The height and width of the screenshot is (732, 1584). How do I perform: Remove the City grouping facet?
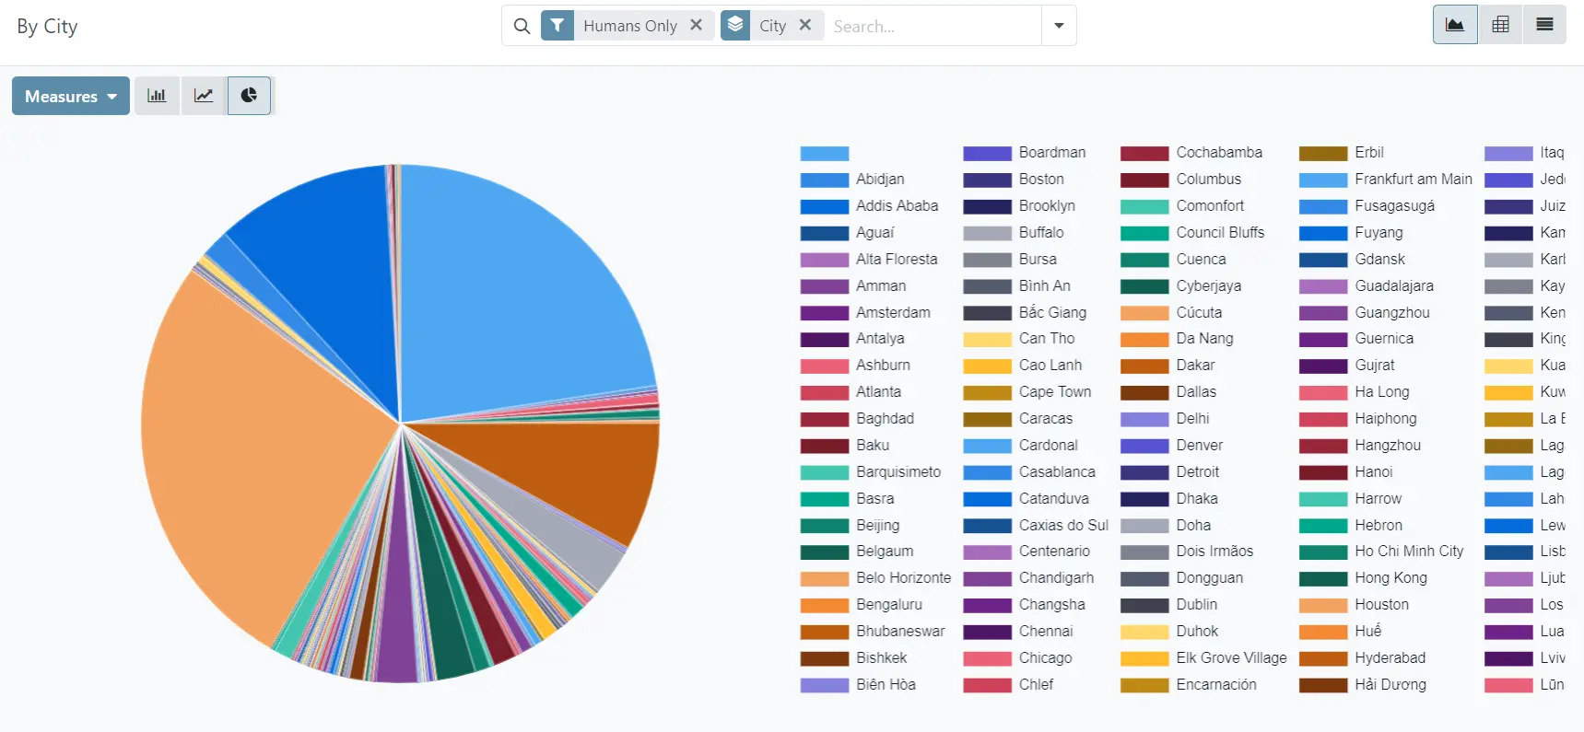point(805,25)
